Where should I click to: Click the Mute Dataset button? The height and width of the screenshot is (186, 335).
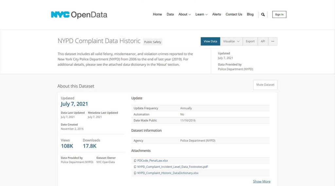265,85
